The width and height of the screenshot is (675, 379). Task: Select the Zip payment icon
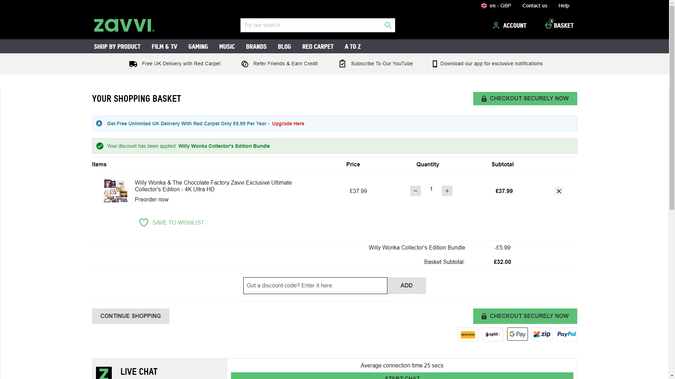tap(542, 334)
